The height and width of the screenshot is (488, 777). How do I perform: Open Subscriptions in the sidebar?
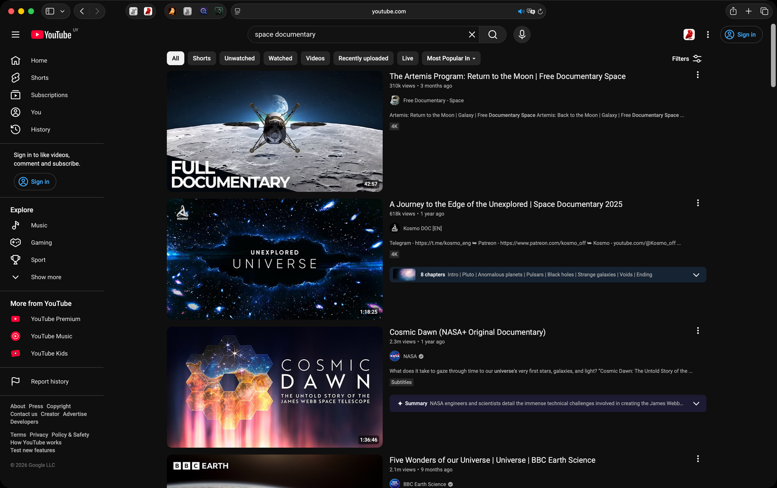click(x=52, y=95)
